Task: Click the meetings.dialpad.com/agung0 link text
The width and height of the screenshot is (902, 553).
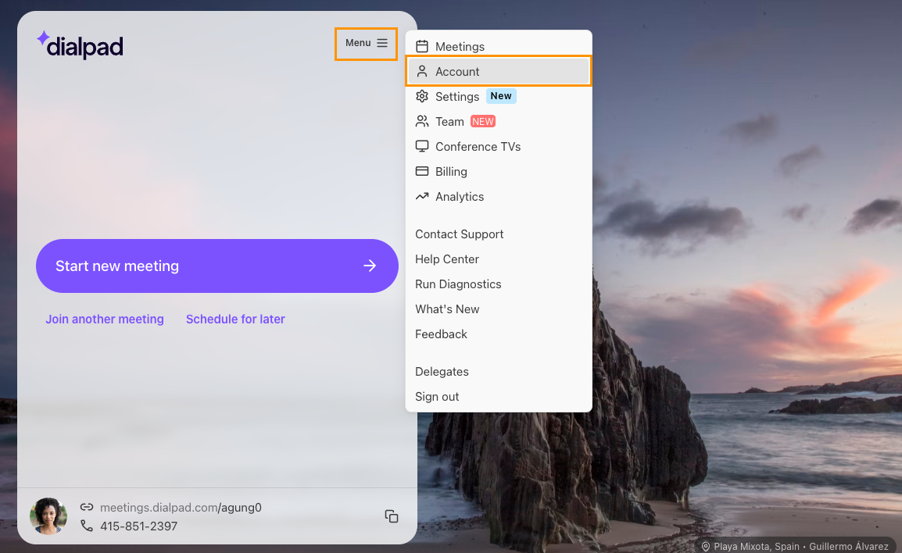Action: tap(181, 508)
